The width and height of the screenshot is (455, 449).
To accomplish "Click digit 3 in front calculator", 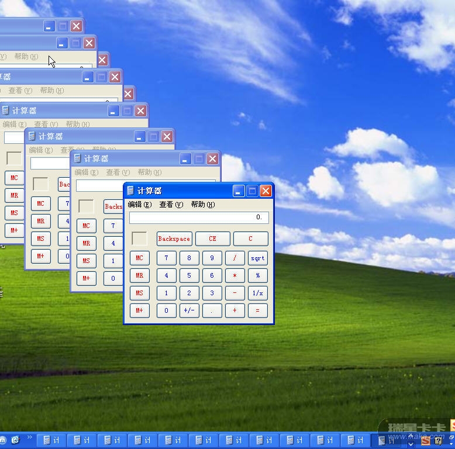I will (212, 293).
